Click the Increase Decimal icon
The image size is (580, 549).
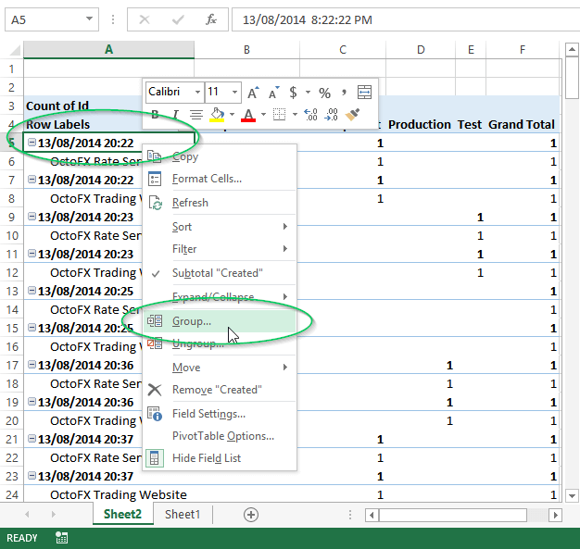pos(310,115)
